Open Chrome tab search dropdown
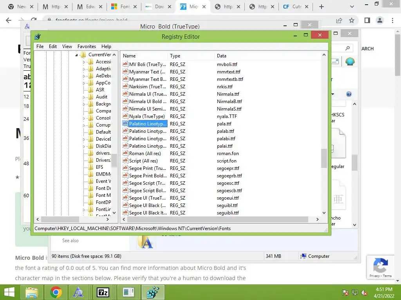 tap(352, 7)
